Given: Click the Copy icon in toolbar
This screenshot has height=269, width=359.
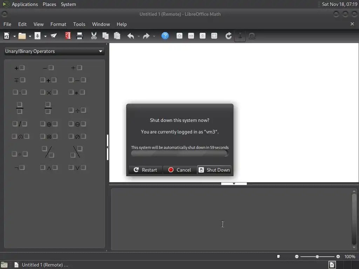Looking at the screenshot, I should coord(105,36).
